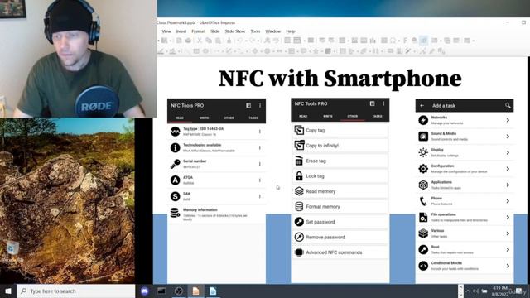Click the Technologies available row

(216, 147)
